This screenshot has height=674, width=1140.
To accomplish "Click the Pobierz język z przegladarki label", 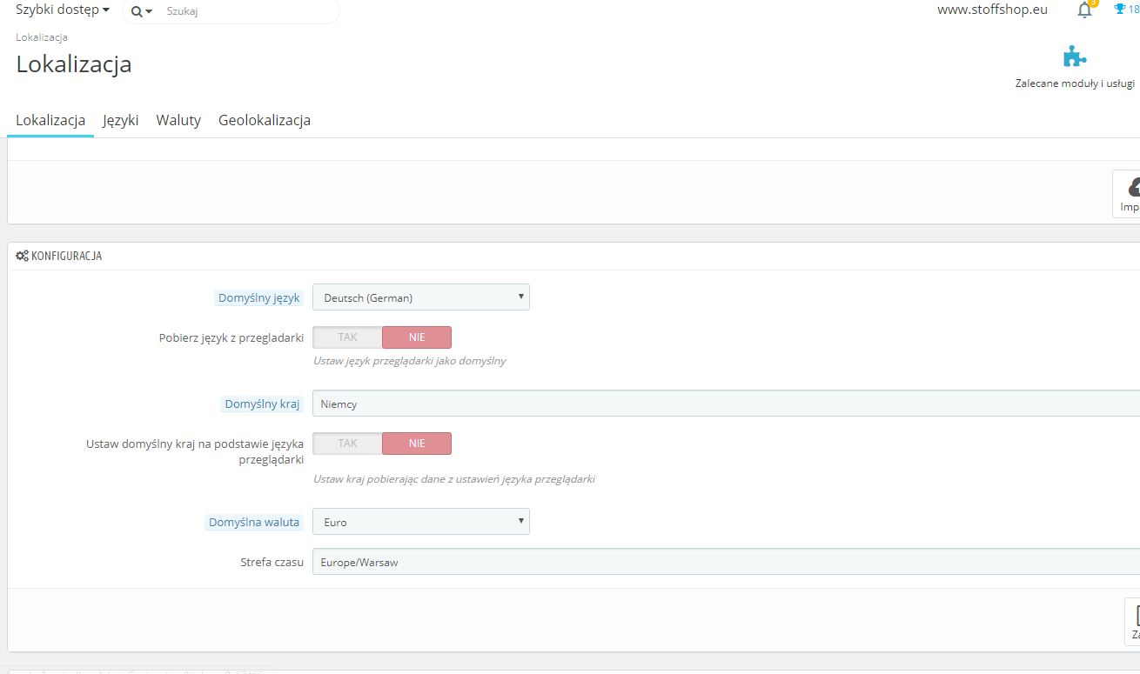I will (231, 337).
